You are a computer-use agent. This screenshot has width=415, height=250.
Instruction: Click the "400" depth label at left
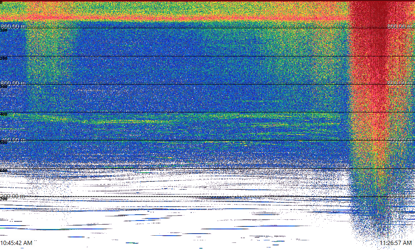tap(4, 114)
